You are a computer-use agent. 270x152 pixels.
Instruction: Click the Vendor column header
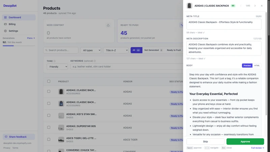(128, 81)
